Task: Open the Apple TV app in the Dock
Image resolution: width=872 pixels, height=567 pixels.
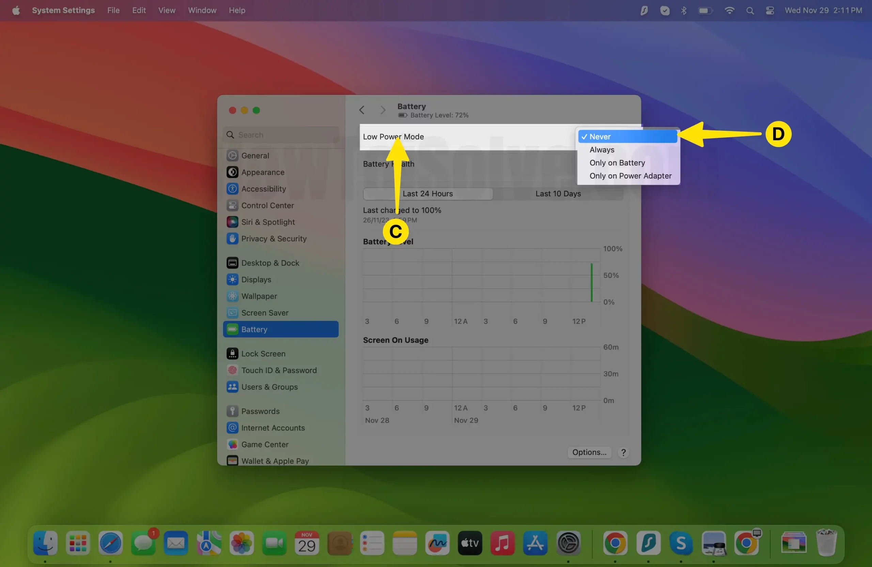Action: coord(470,543)
